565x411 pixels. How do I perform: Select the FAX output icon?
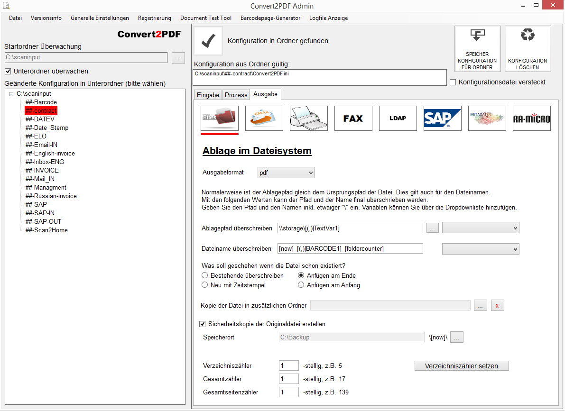click(x=353, y=118)
